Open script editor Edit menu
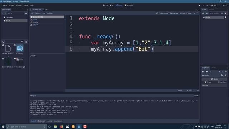229x129 pixels. tap(44, 13)
